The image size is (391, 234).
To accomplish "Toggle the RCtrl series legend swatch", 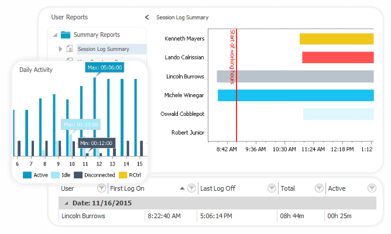I will (x=123, y=174).
